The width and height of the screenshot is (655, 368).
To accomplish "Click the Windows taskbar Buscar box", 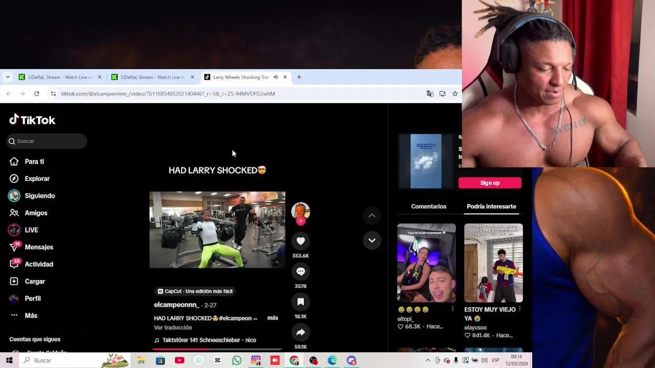I will coord(75,360).
